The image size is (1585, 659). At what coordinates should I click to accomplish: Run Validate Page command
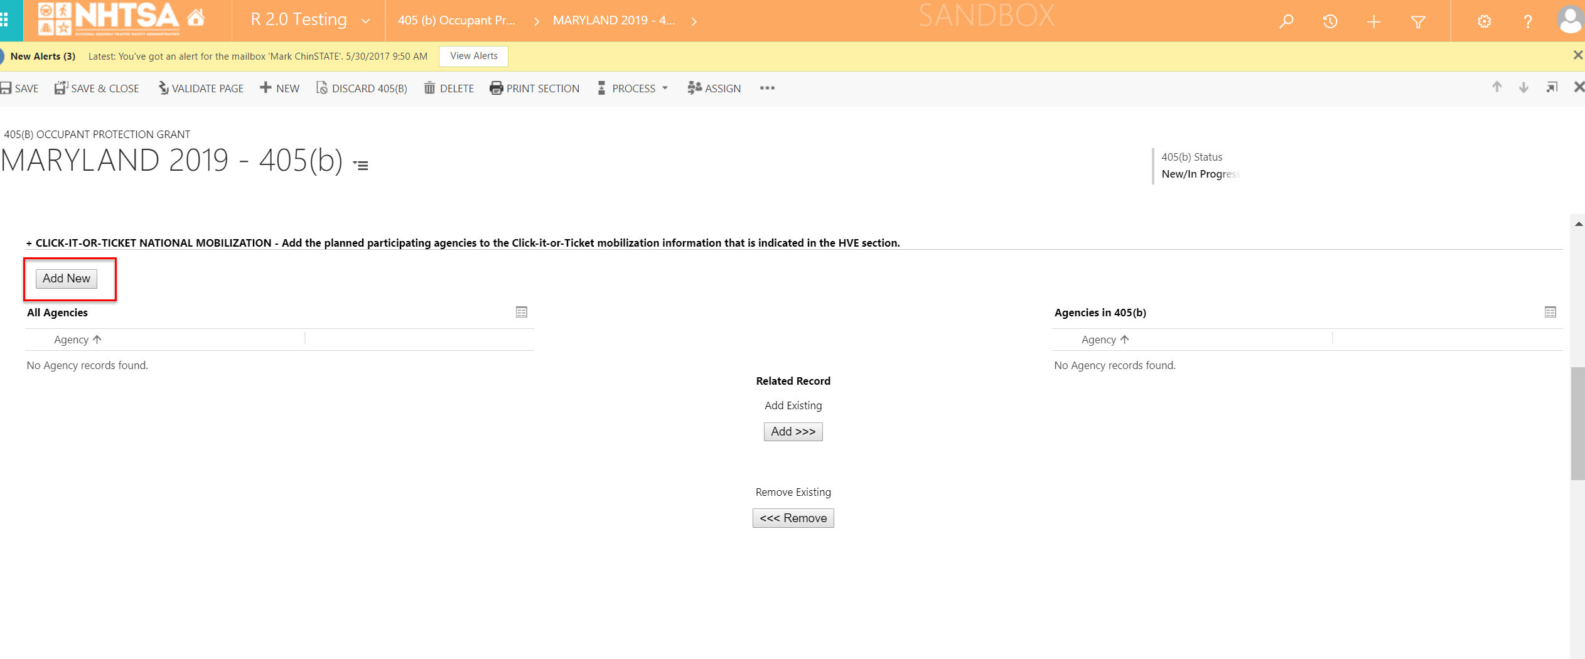tap(201, 88)
